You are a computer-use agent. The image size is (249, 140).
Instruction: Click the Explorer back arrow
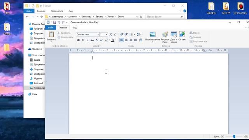(x=27, y=17)
